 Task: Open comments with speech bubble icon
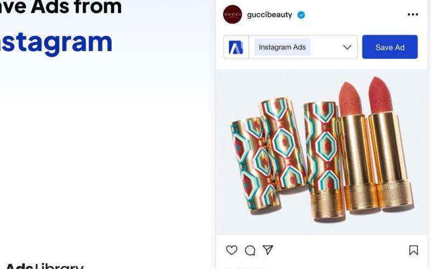(250, 250)
